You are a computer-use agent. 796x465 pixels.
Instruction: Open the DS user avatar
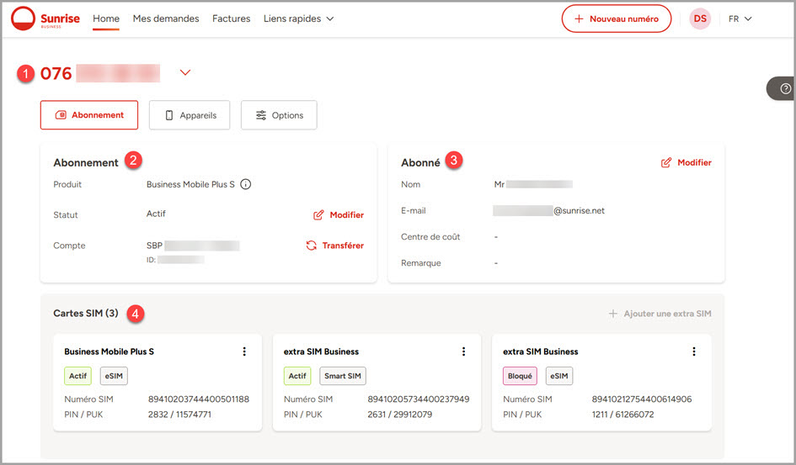700,18
